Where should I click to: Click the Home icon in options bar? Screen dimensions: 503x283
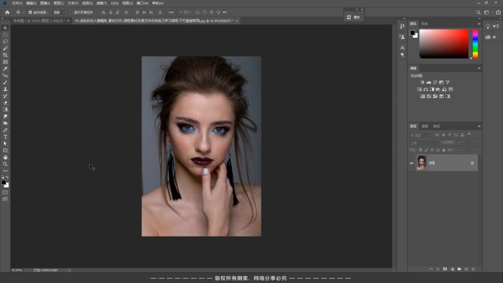tap(6, 12)
